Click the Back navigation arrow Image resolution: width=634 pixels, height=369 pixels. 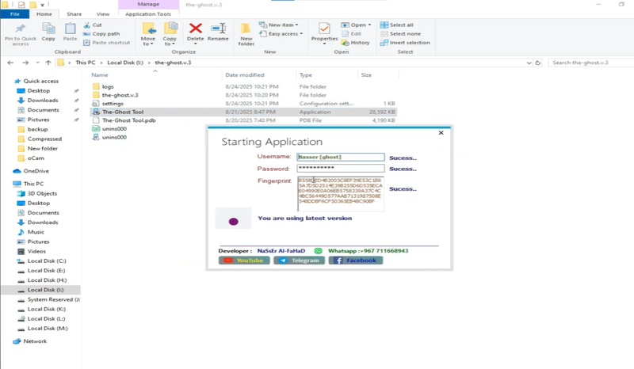(x=10, y=63)
